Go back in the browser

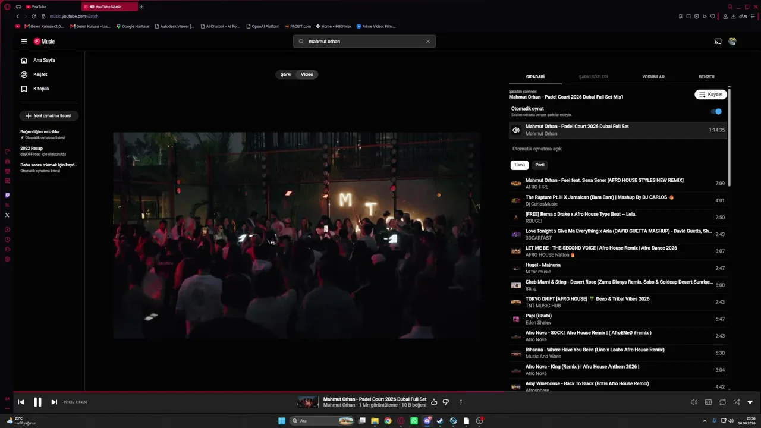(18, 17)
